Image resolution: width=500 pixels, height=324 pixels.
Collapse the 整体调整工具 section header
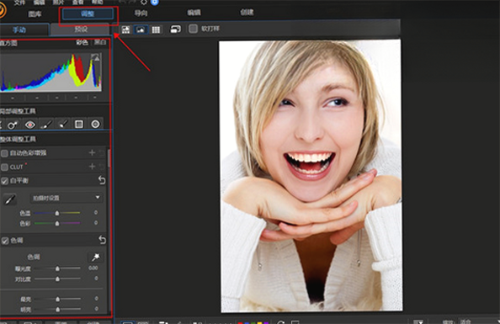click(18, 139)
